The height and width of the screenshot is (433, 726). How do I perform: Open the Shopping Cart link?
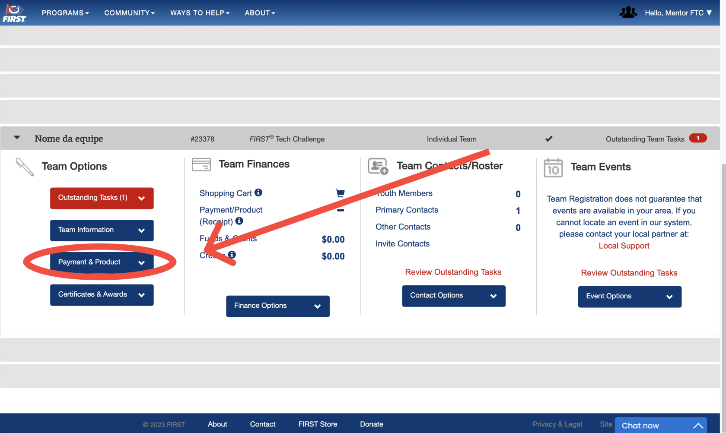226,193
